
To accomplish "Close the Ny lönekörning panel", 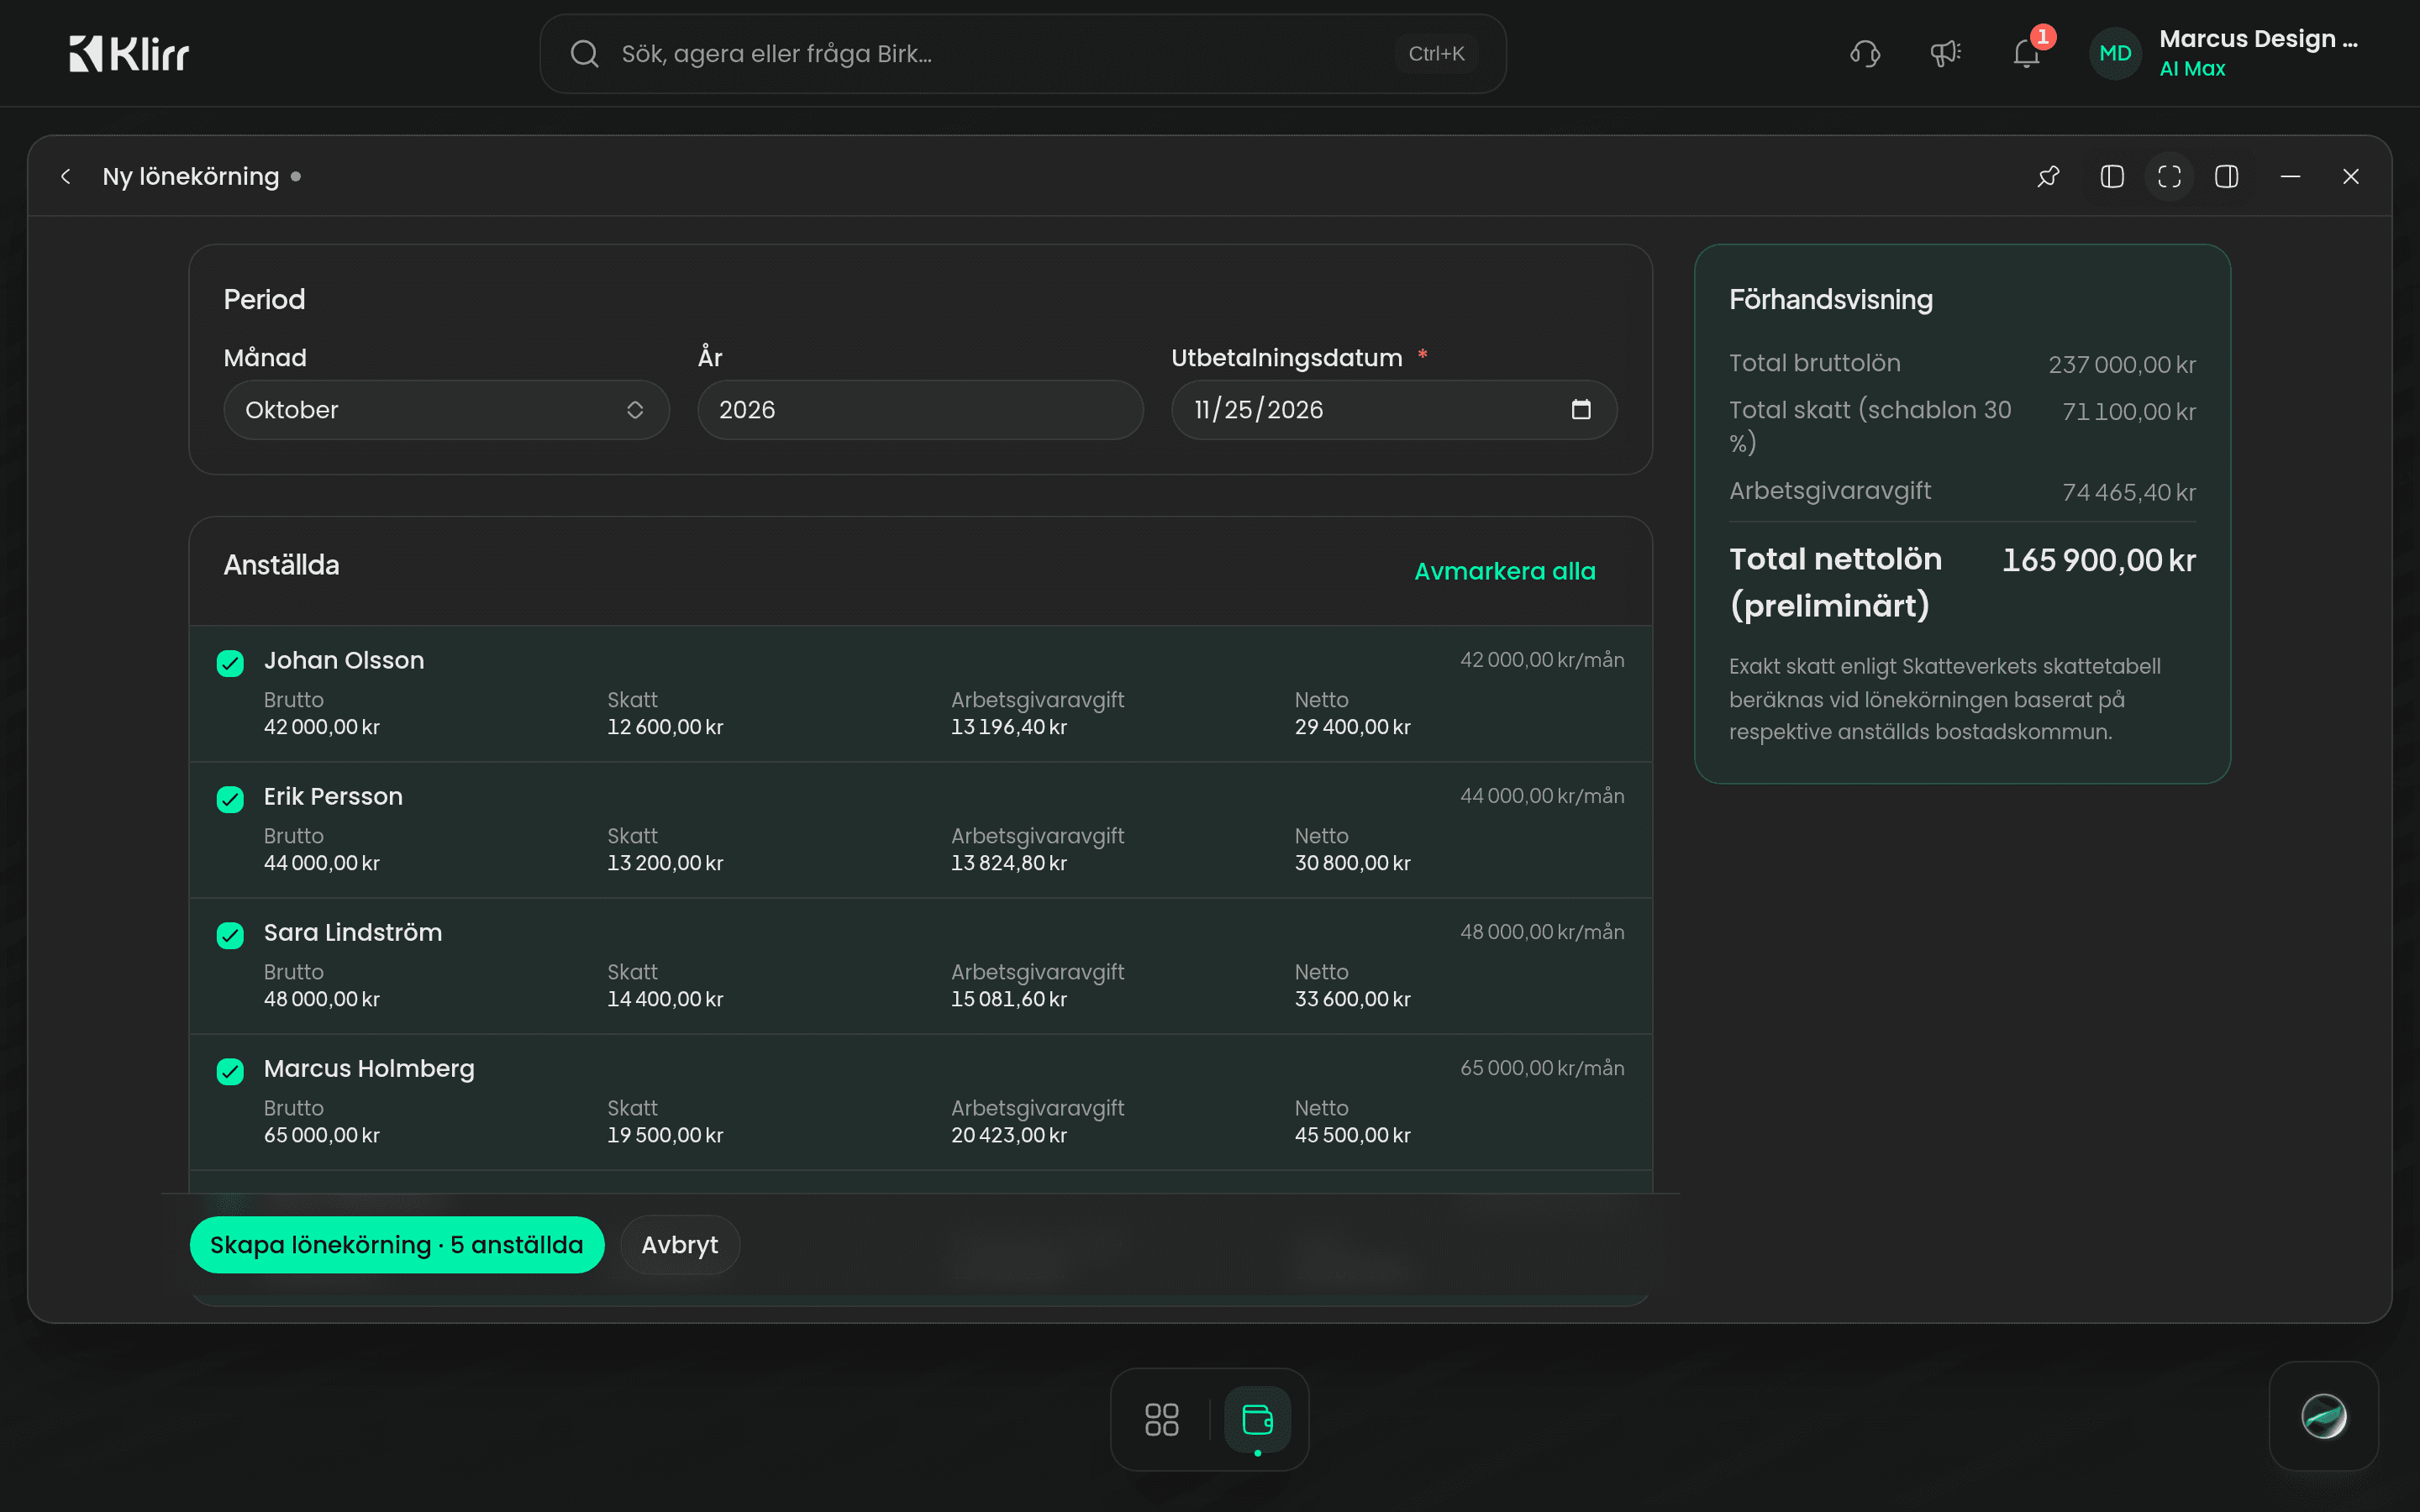I will 2351,177.
